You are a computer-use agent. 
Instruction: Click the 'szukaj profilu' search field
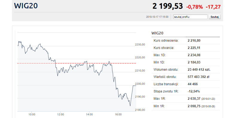pos(190,17)
